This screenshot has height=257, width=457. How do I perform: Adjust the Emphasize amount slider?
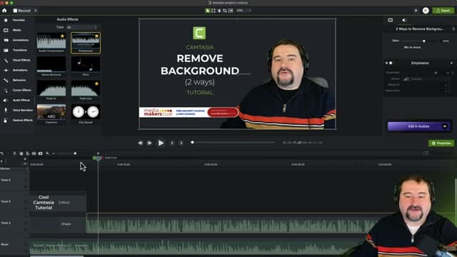click(436, 73)
